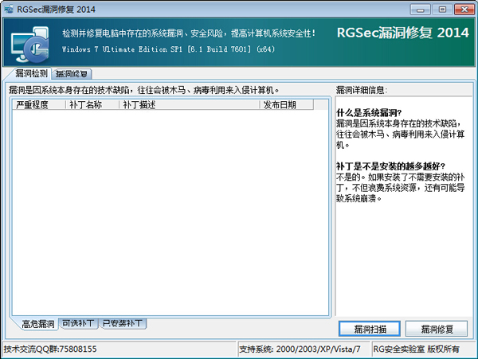Click the title bar application icon
The image size is (478, 359).
pyautogui.click(x=9, y=9)
